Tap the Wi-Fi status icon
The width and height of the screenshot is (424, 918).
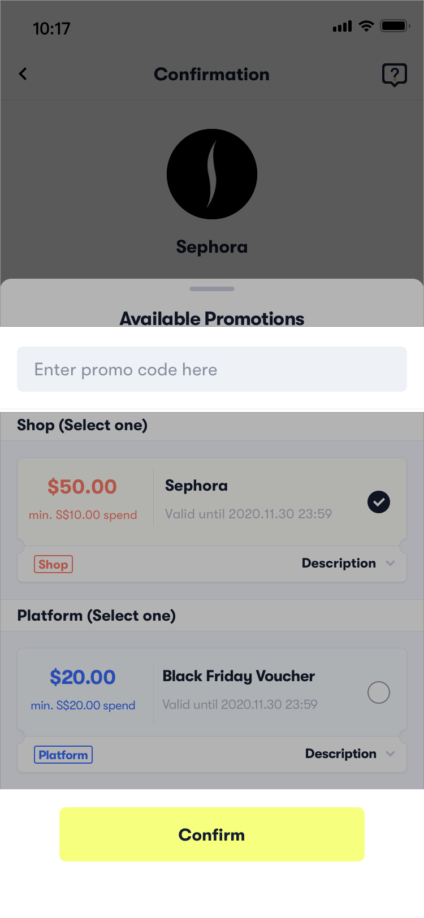pyautogui.click(x=367, y=26)
